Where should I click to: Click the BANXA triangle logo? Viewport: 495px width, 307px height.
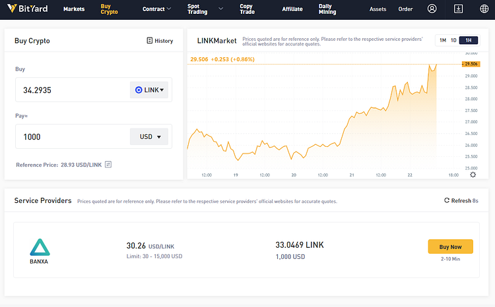[x=40, y=247]
